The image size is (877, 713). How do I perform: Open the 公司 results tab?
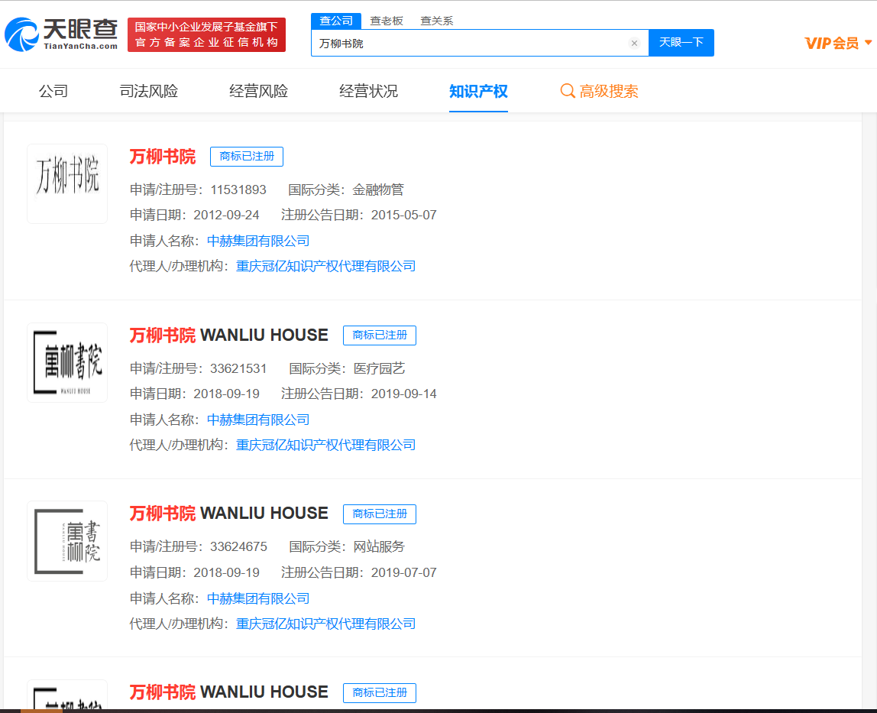pyautogui.click(x=53, y=91)
